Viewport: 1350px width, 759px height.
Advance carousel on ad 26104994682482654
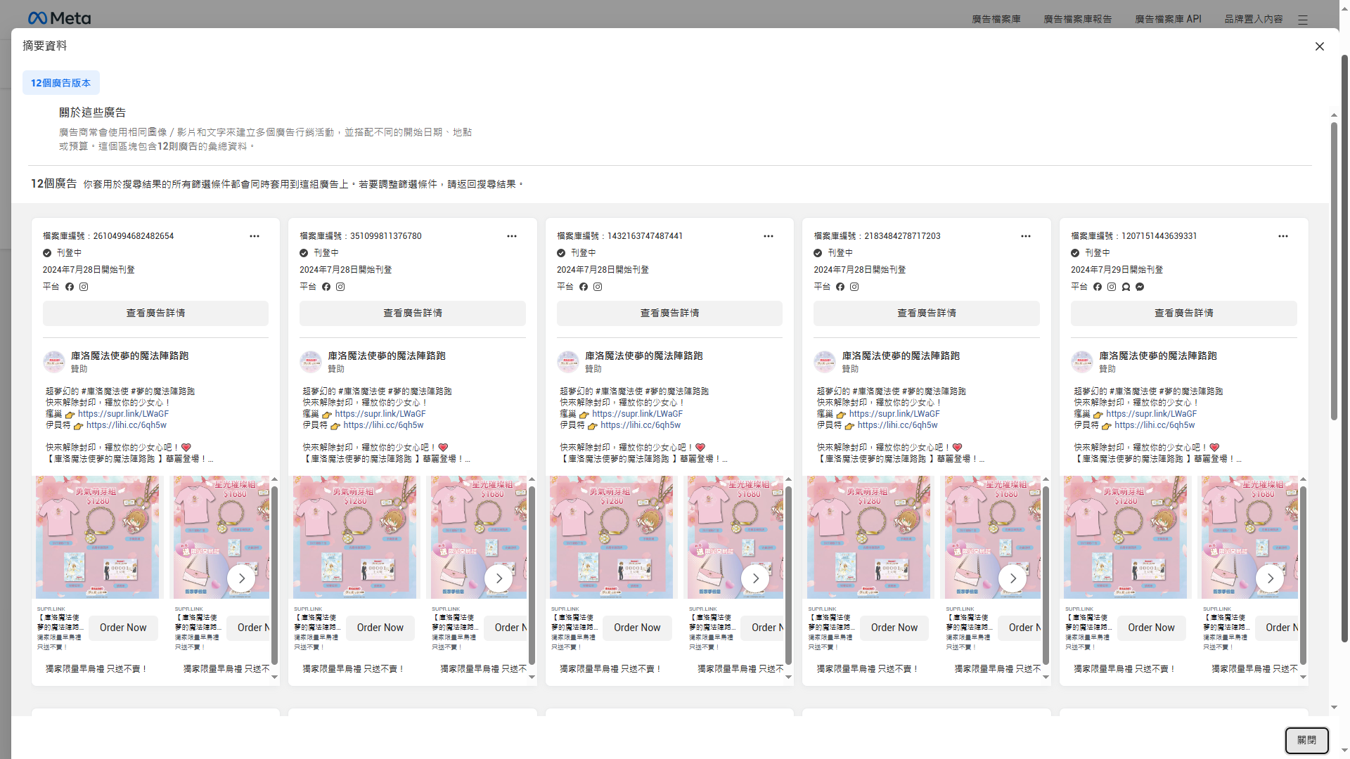tap(241, 578)
